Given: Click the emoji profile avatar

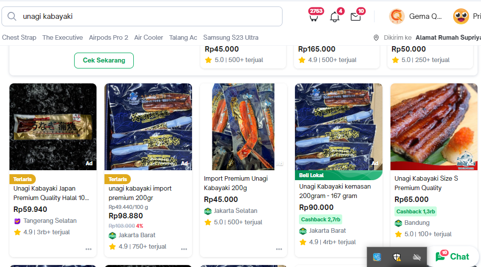Looking at the screenshot, I should (461, 16).
